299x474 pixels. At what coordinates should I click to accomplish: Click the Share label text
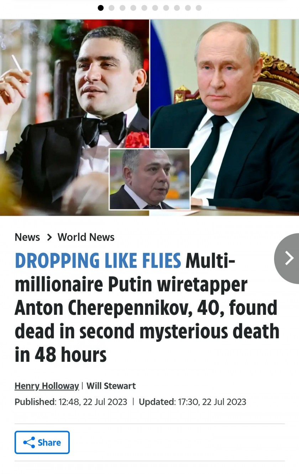point(49,442)
